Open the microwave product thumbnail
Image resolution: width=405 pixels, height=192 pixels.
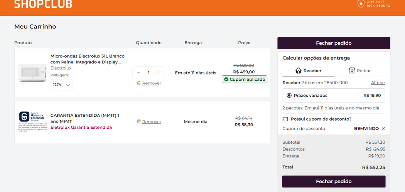[32, 73]
